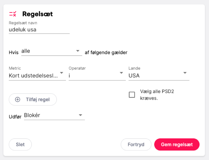Image resolution: width=209 pixels, height=160 pixels.
Task: Open the Operatør dropdown showing i
Action: click(97, 75)
